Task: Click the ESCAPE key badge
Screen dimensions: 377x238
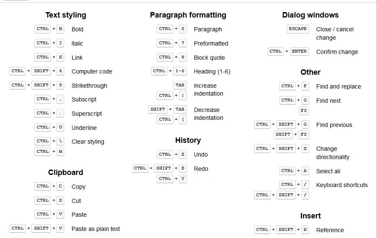Action: pos(298,29)
